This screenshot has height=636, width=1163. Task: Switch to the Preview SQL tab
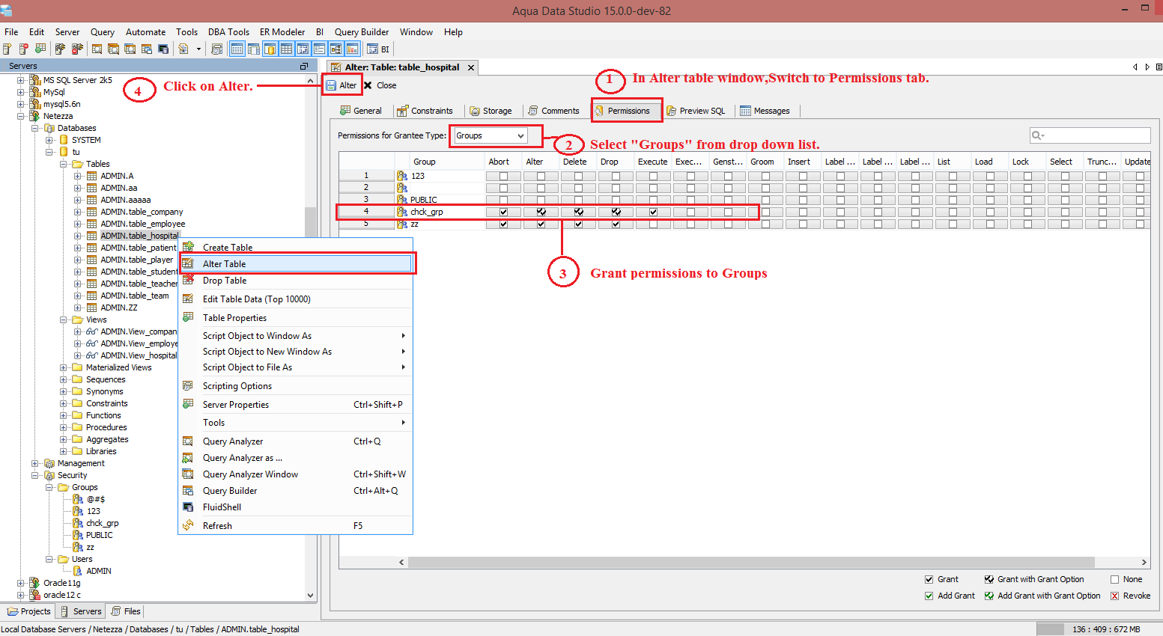696,111
